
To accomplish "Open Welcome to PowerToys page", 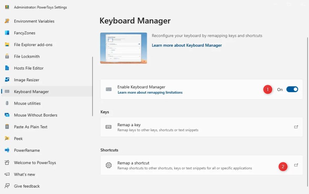I will (35, 163).
